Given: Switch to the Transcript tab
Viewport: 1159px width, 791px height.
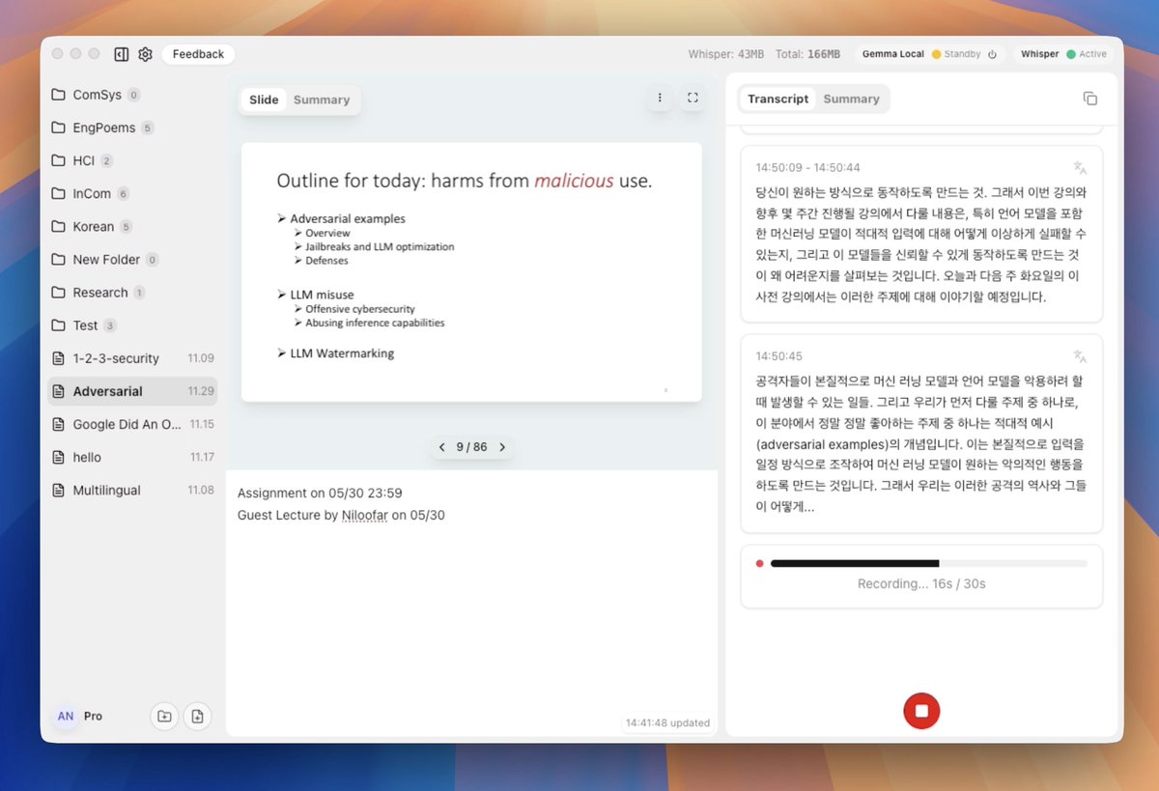Looking at the screenshot, I should pos(777,99).
